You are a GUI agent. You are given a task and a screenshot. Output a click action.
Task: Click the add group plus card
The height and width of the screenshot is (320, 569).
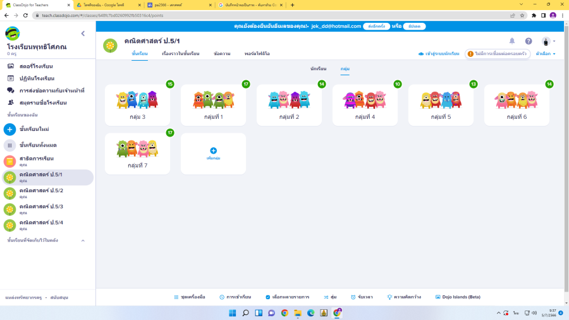pyautogui.click(x=214, y=154)
